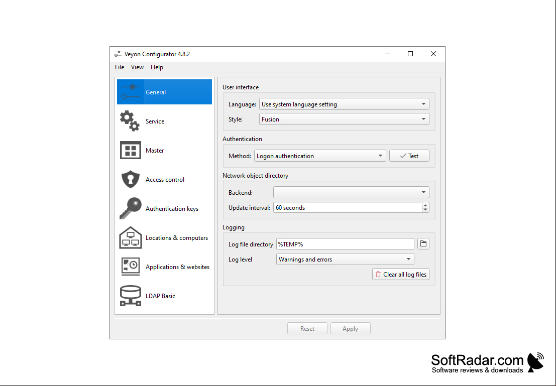
Task: Decrease the Update interval value
Action: tap(425, 210)
